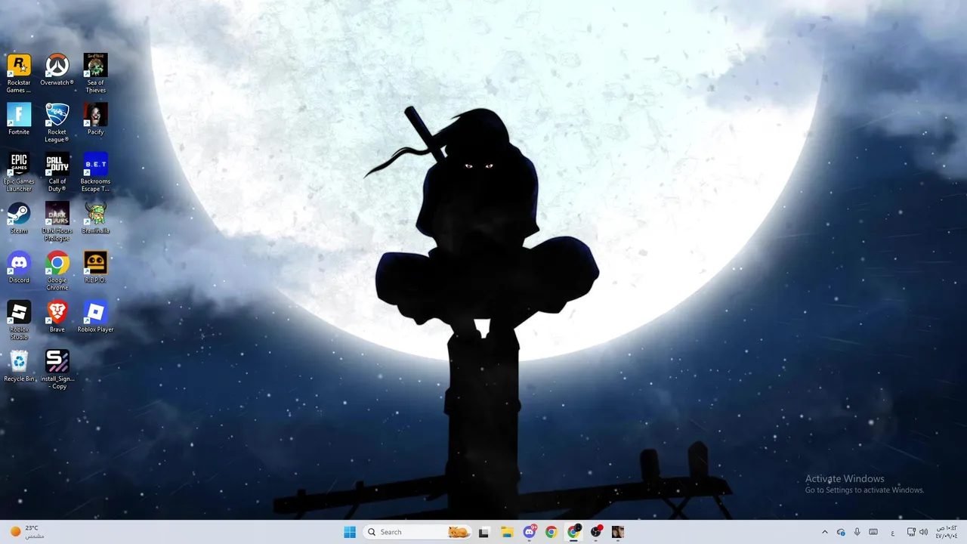Click the taskbar Search box
The height and width of the screenshot is (544, 967).
417,532
